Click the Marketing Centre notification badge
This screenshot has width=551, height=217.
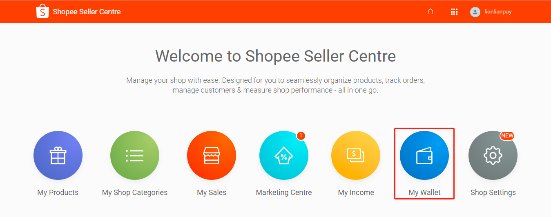[301, 135]
